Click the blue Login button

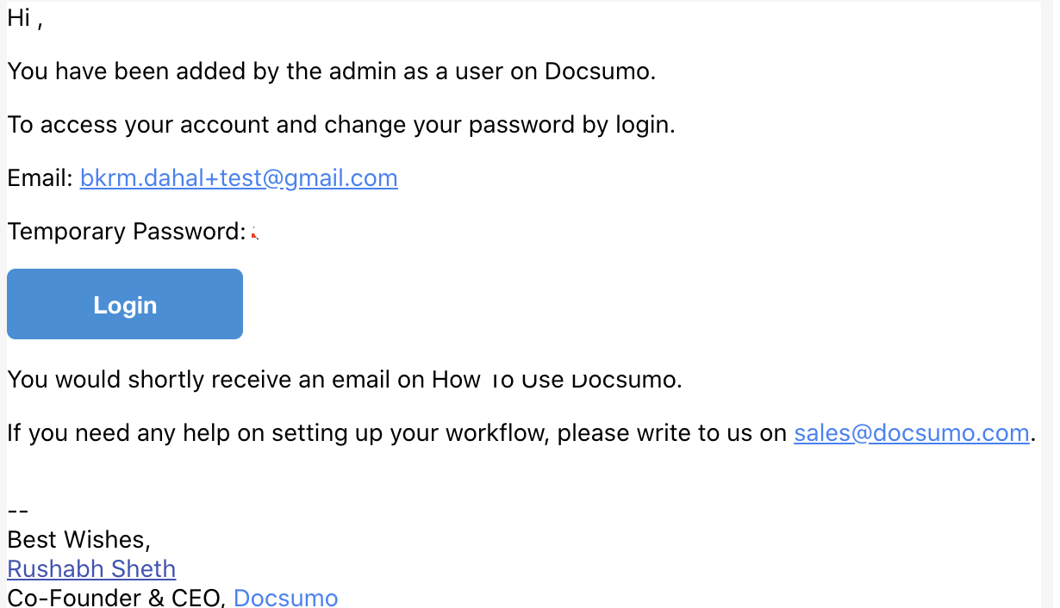(125, 304)
